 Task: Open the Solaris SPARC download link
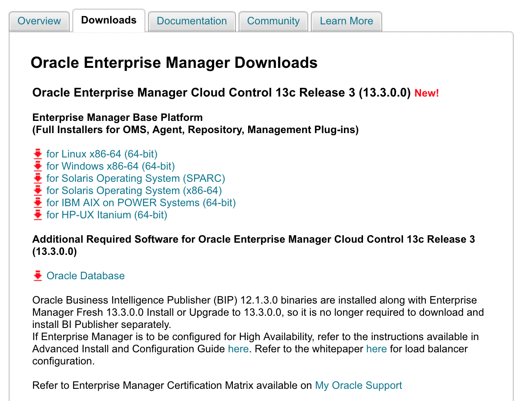(x=136, y=178)
